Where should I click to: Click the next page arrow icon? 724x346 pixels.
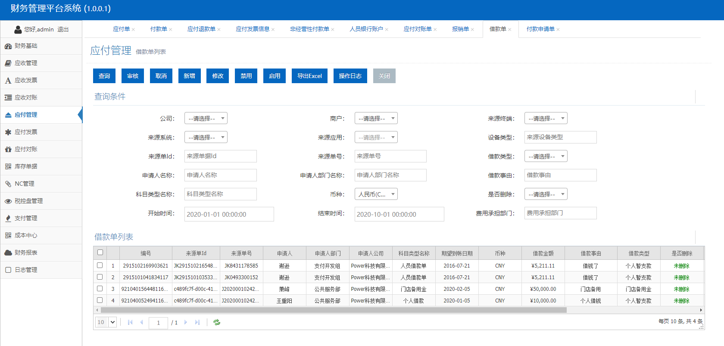[186, 322]
